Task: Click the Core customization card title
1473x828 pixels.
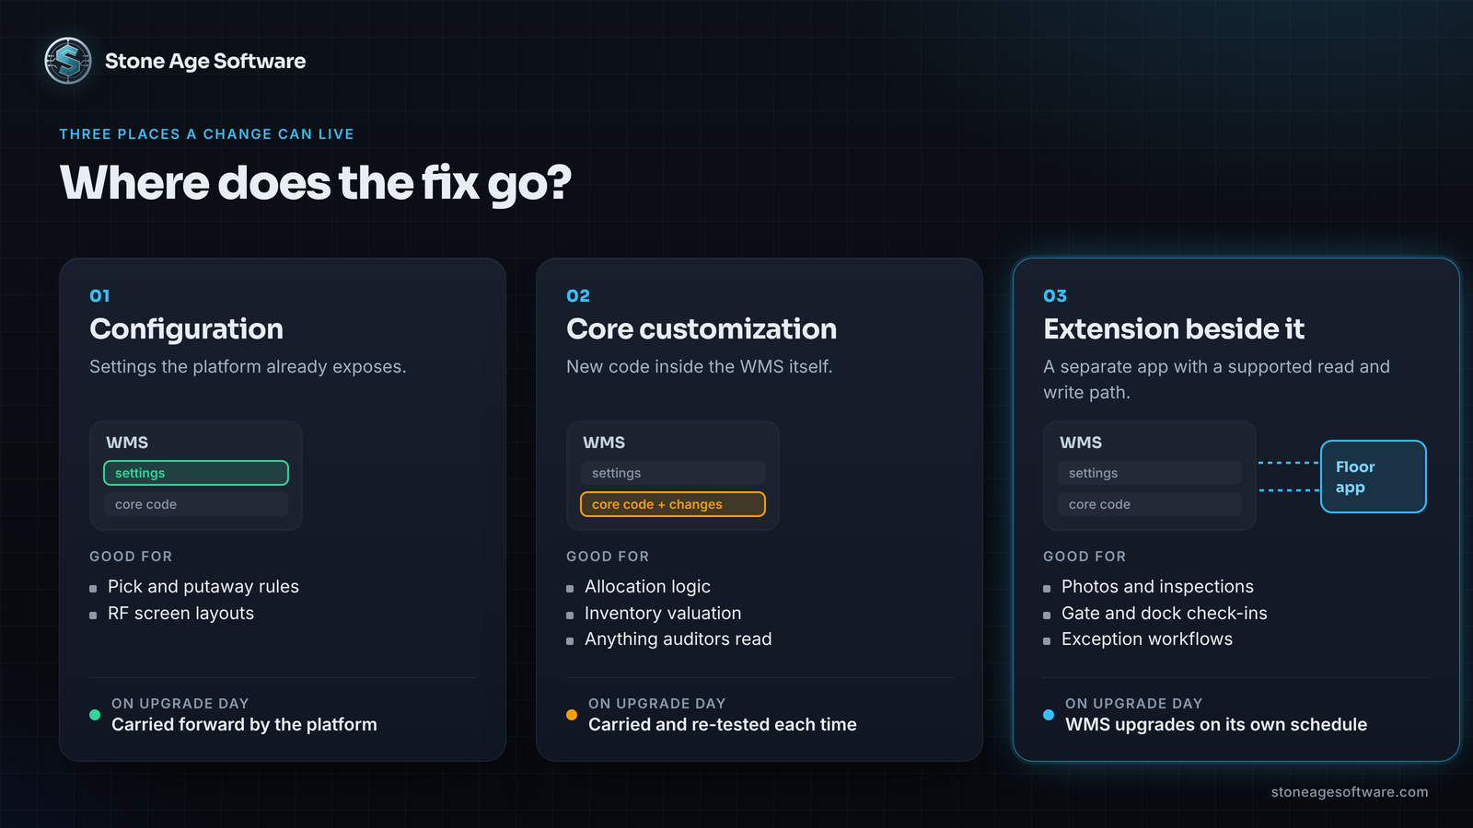Action: click(702, 328)
